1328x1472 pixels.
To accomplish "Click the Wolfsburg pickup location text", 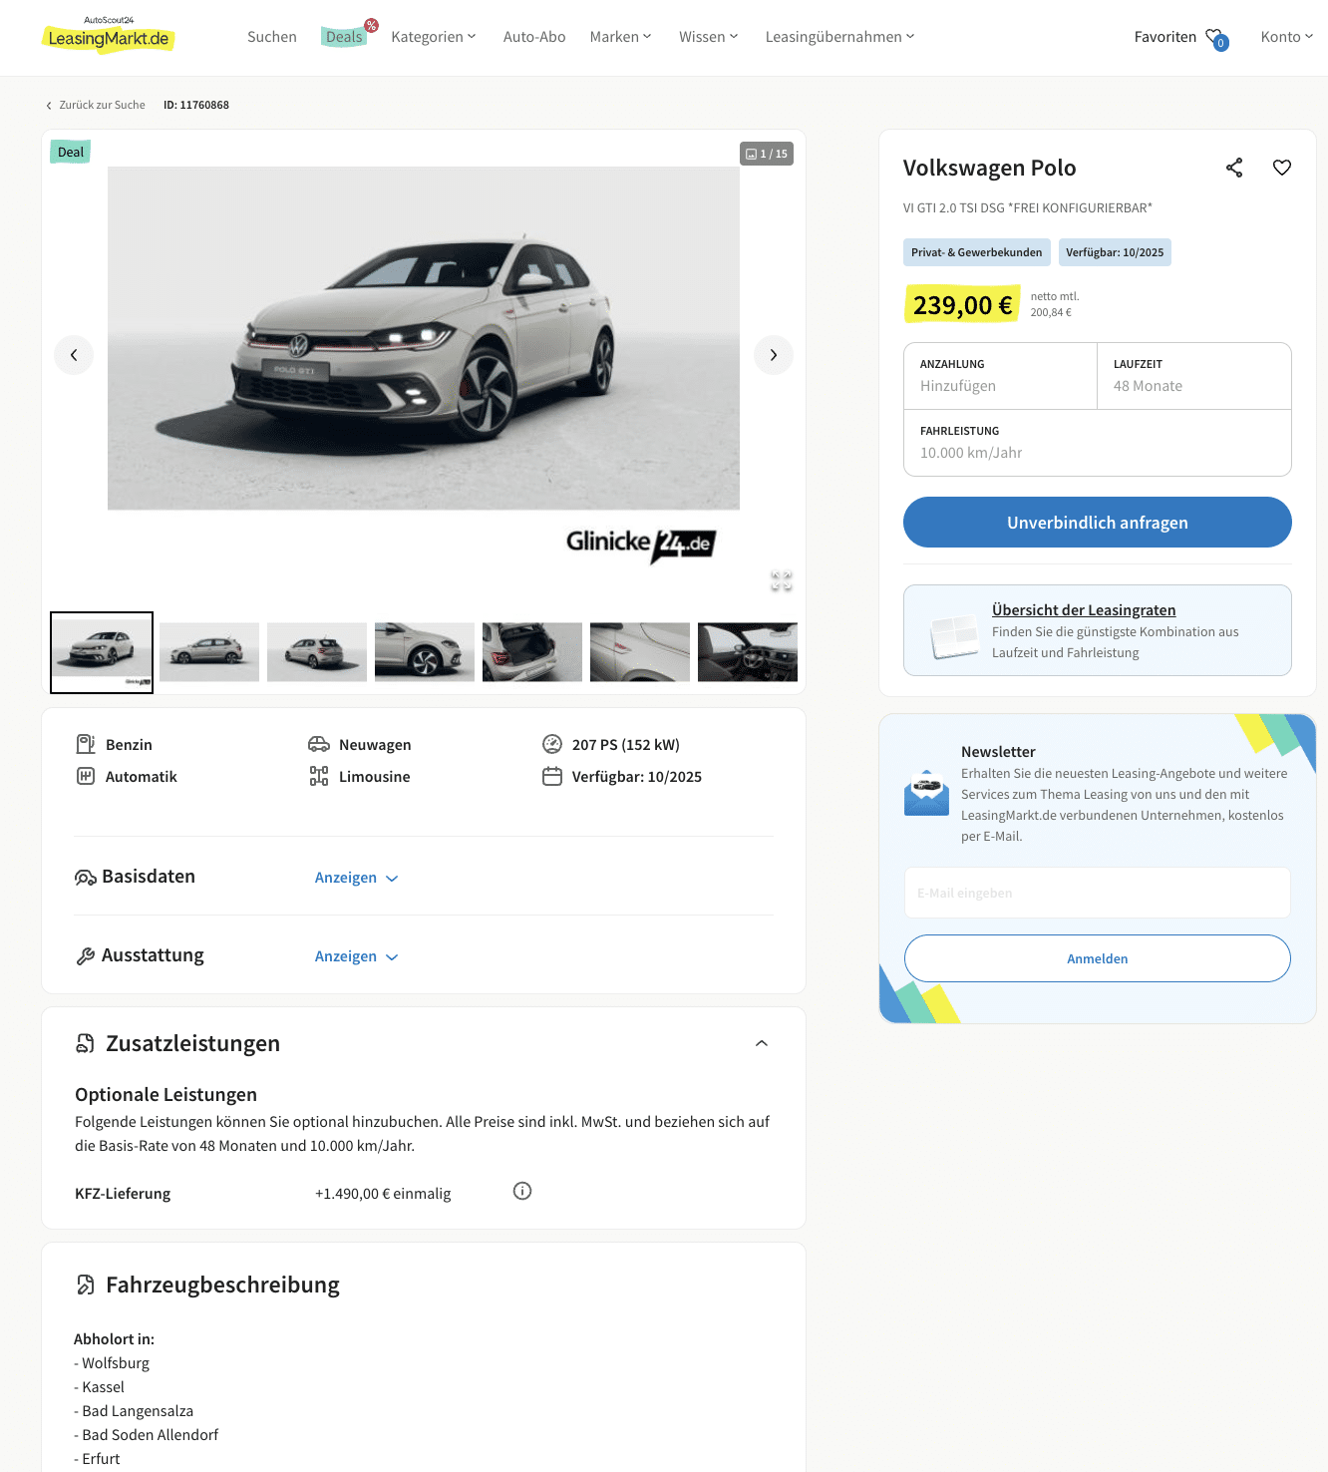I will [116, 1363].
